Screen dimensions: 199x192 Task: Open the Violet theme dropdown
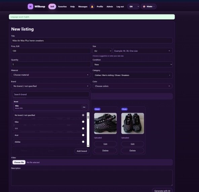click(149, 7)
